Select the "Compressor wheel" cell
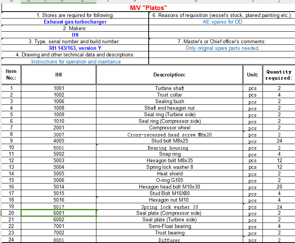Viewport: 295px width, 243px height. [169, 128]
